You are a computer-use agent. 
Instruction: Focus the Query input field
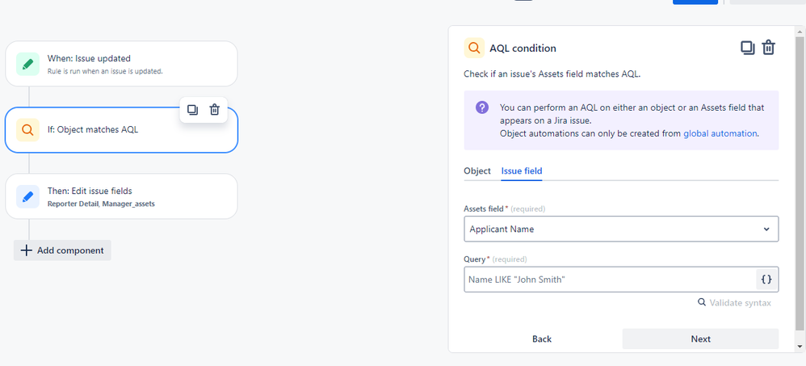[609, 280]
